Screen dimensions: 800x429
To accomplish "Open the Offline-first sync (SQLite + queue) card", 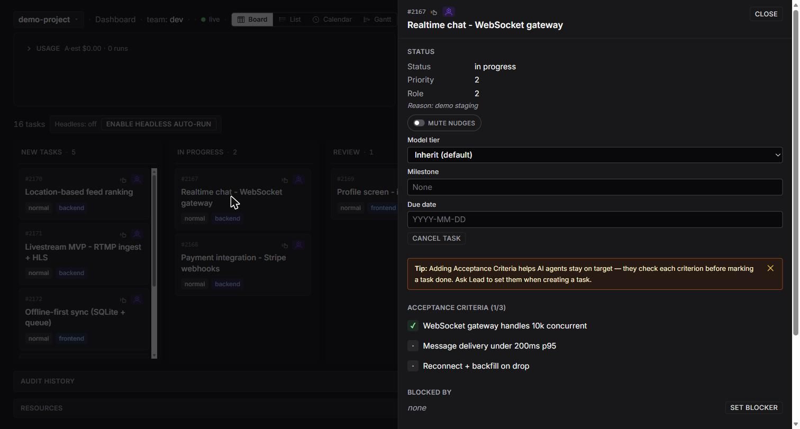I will coord(85,319).
